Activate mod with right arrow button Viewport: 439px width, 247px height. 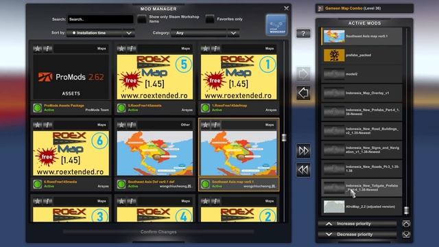(303, 74)
